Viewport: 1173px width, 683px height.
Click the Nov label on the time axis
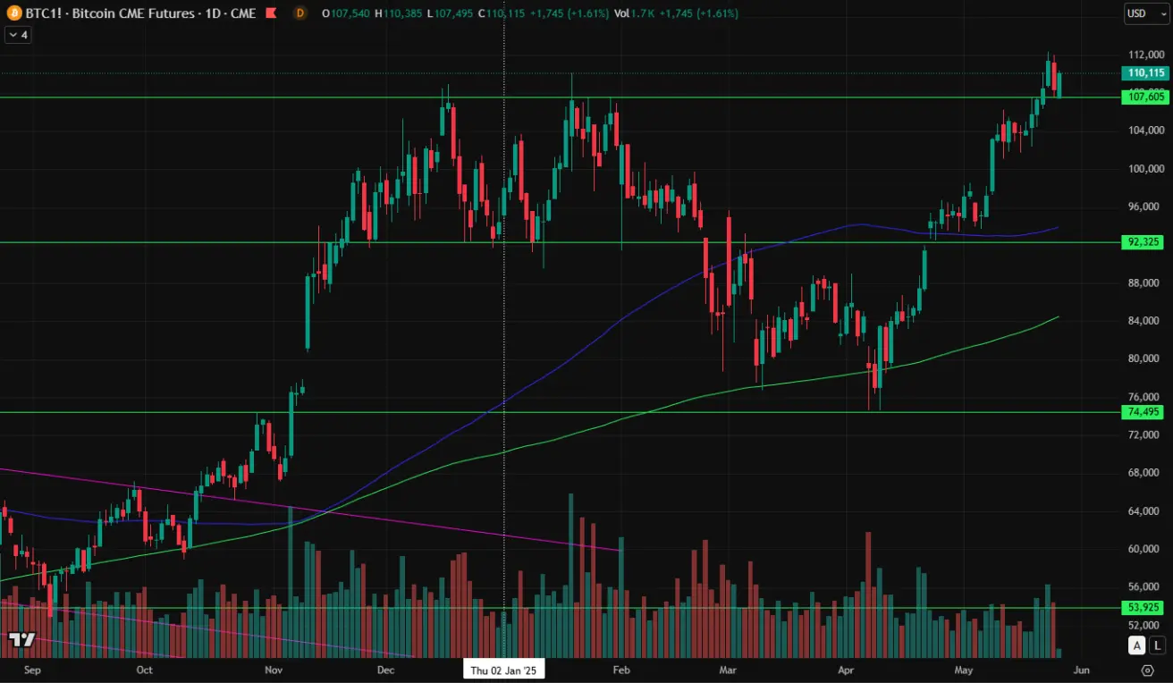(274, 670)
